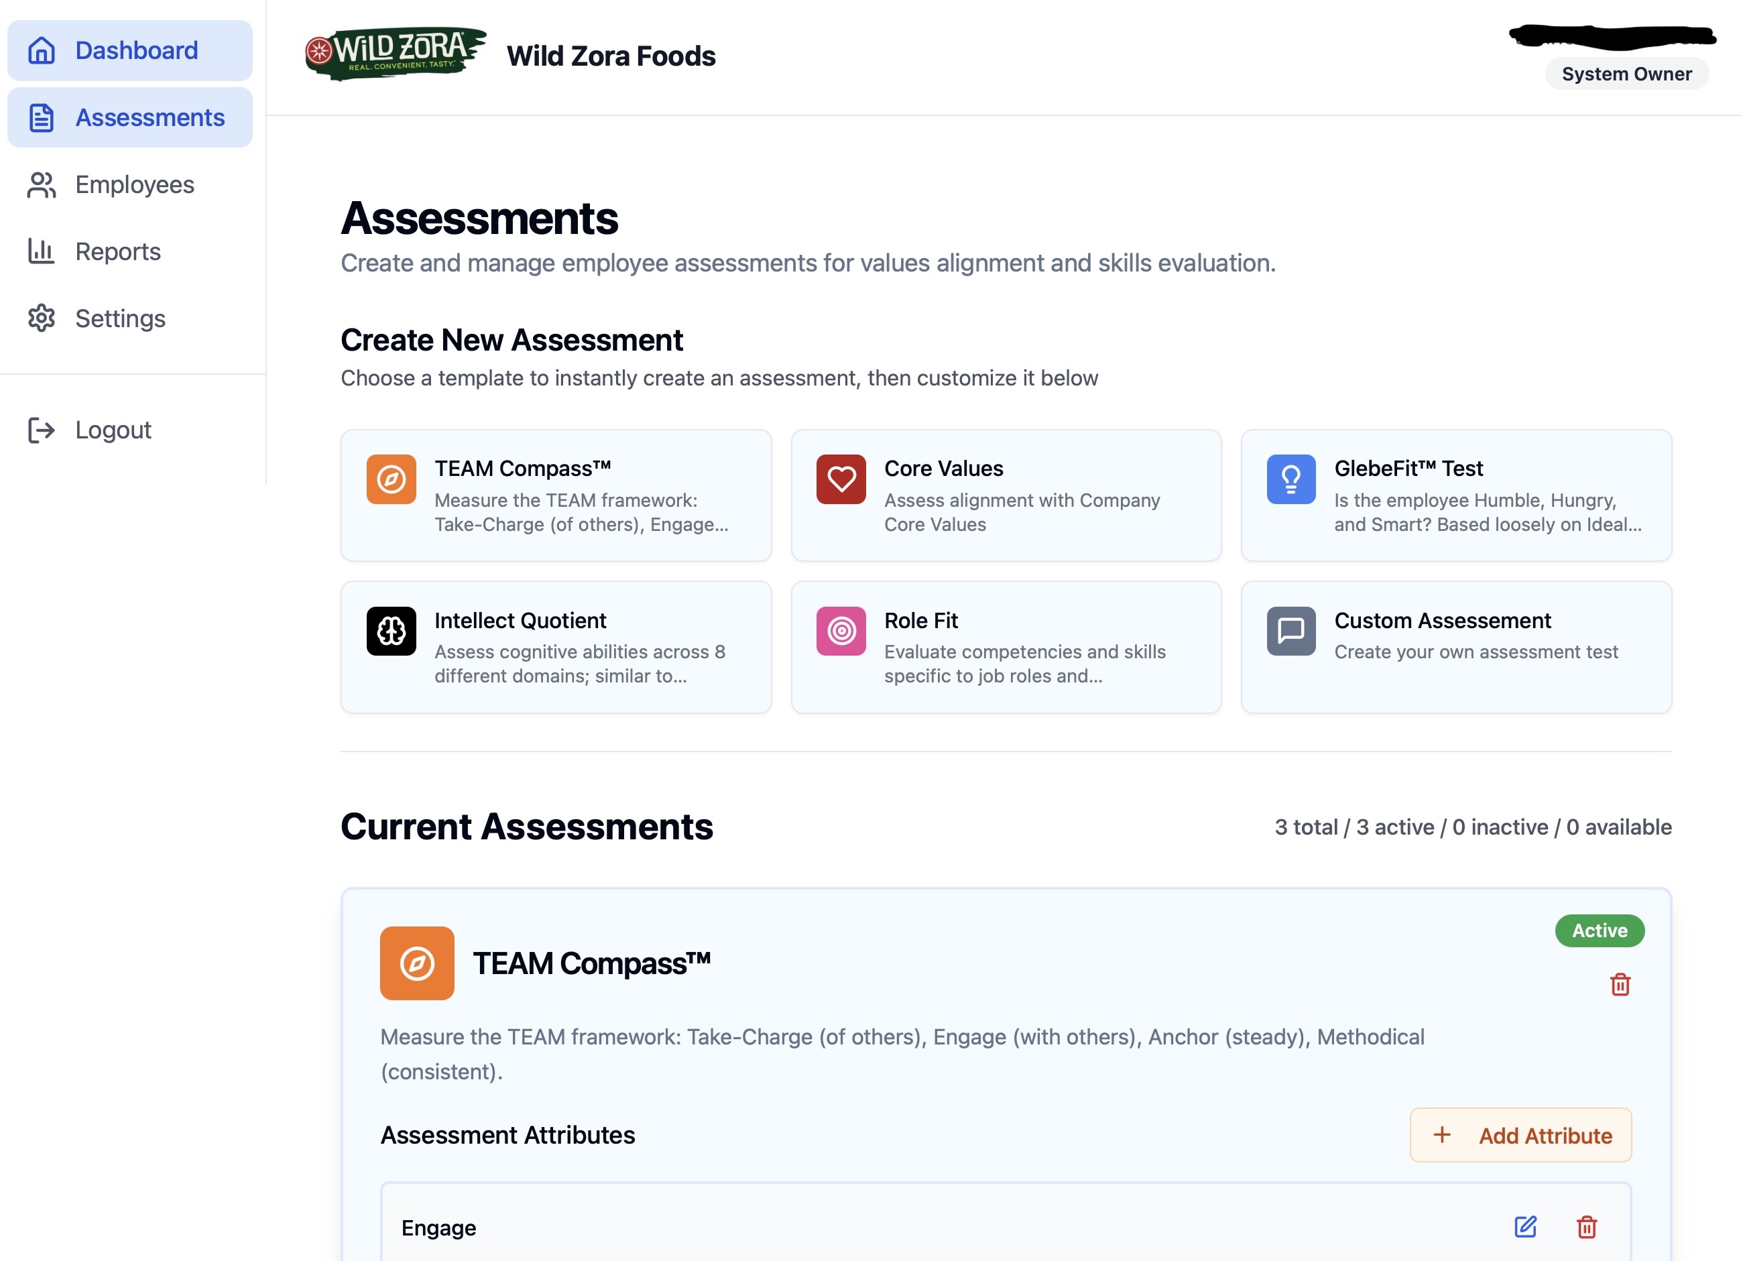
Task: Click the System Owner label in the header
Action: [1626, 74]
